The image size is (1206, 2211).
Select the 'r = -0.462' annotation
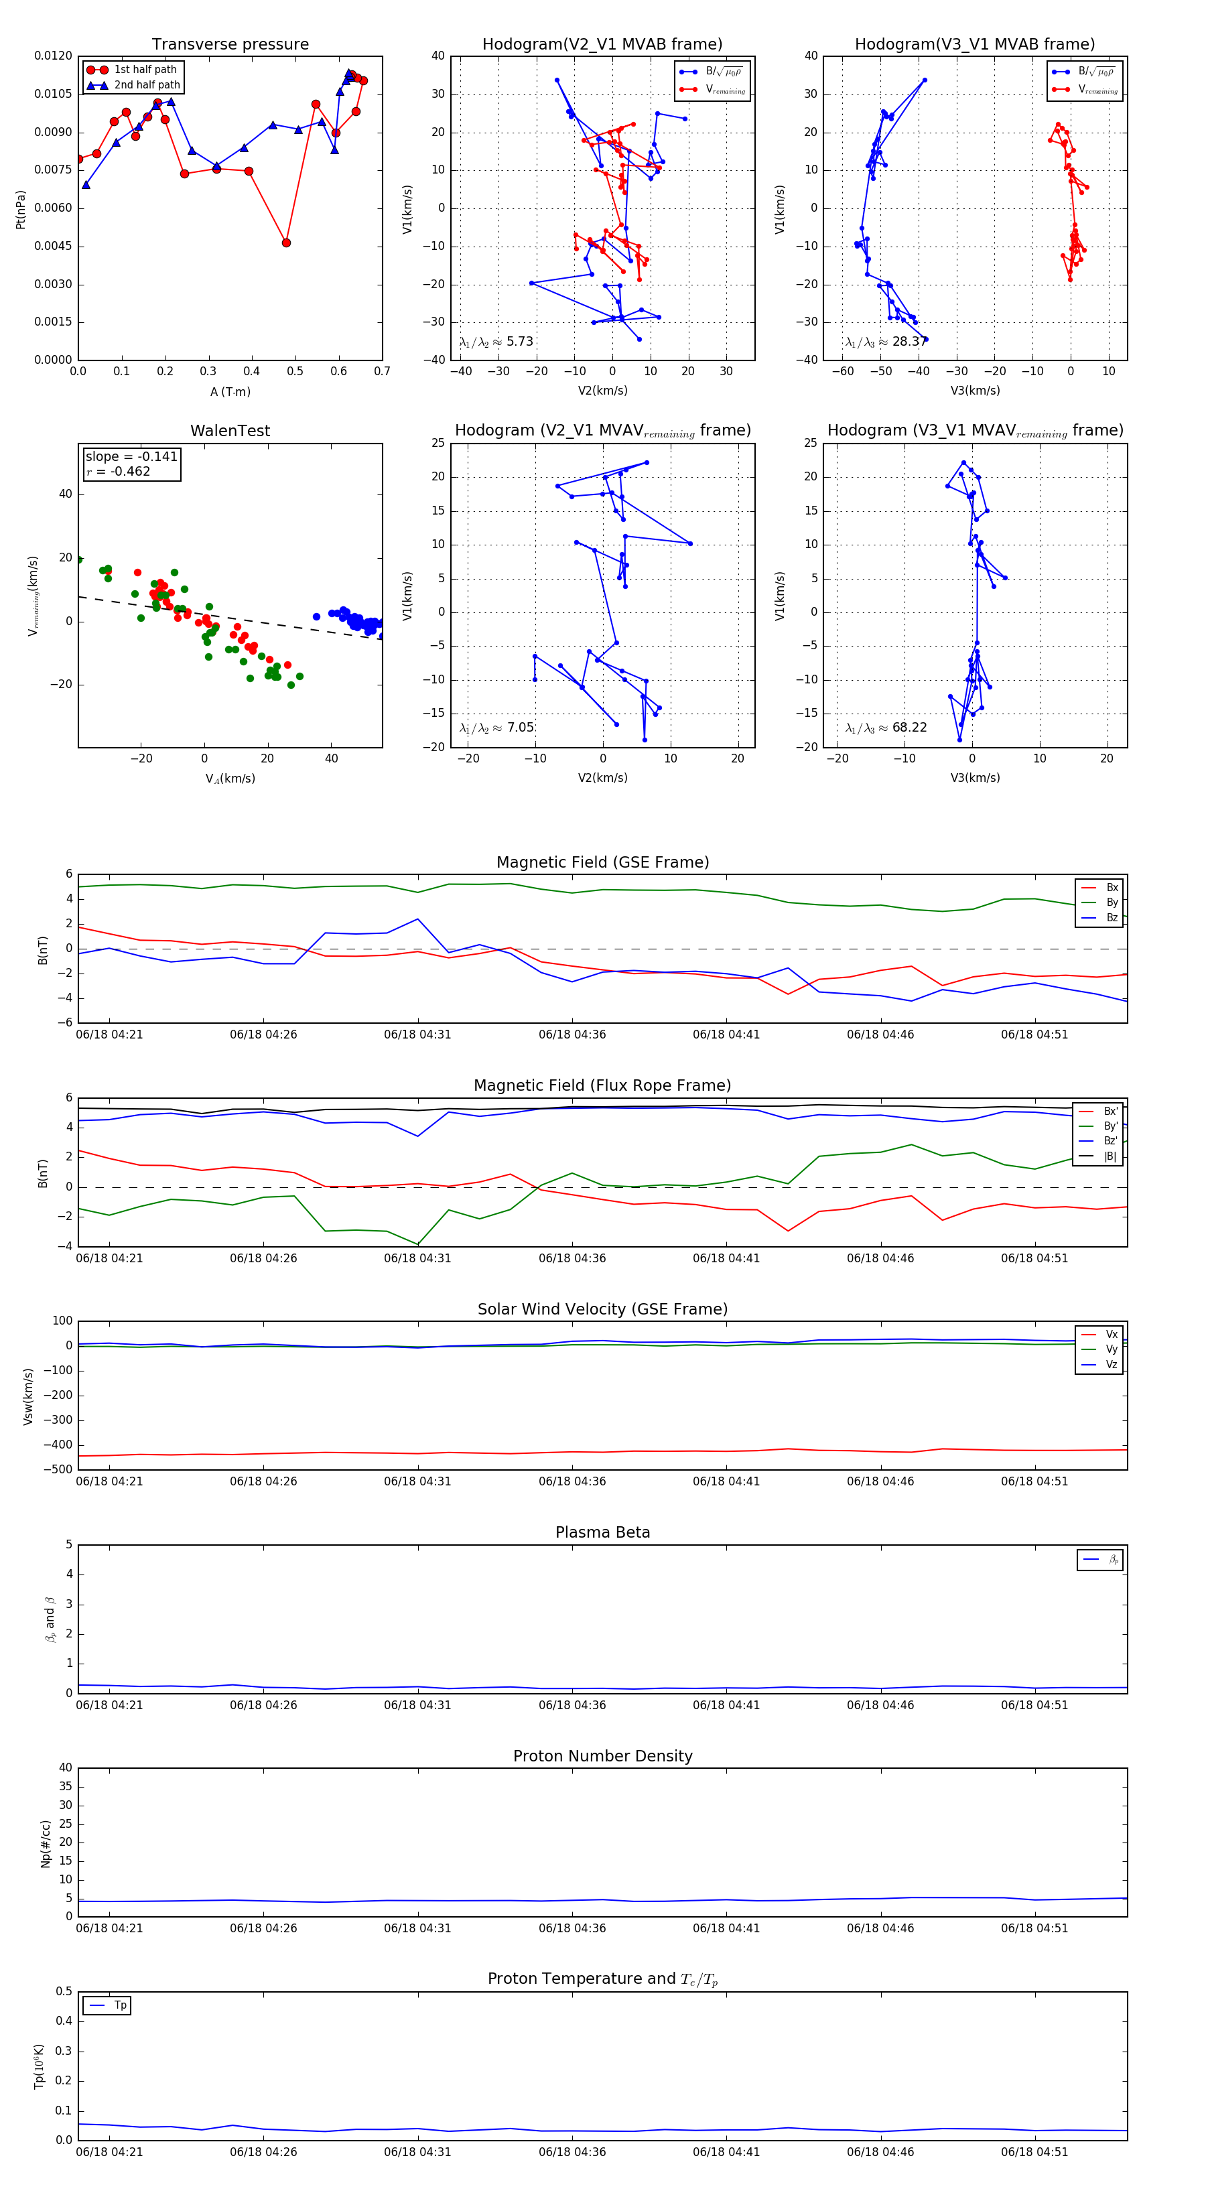point(119,471)
